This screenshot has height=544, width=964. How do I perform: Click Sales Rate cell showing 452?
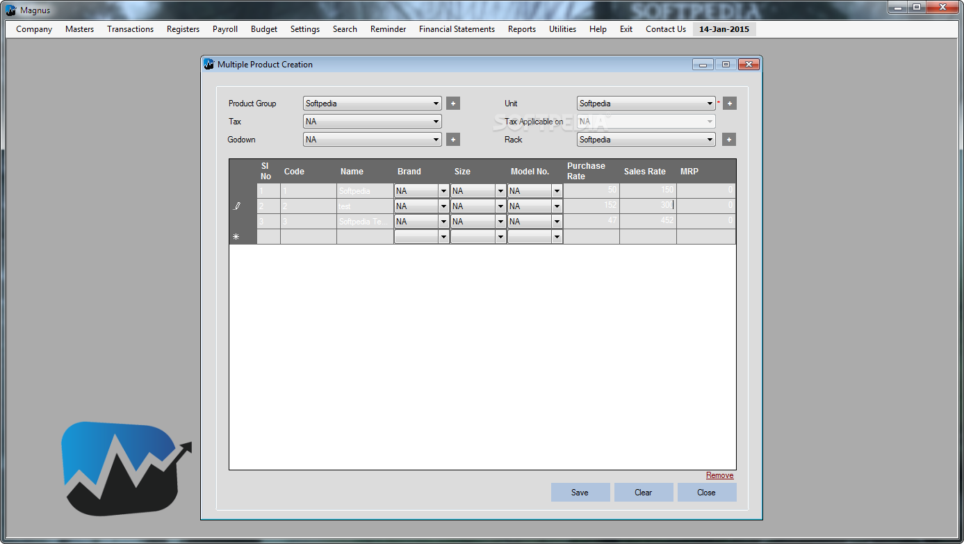(x=648, y=222)
